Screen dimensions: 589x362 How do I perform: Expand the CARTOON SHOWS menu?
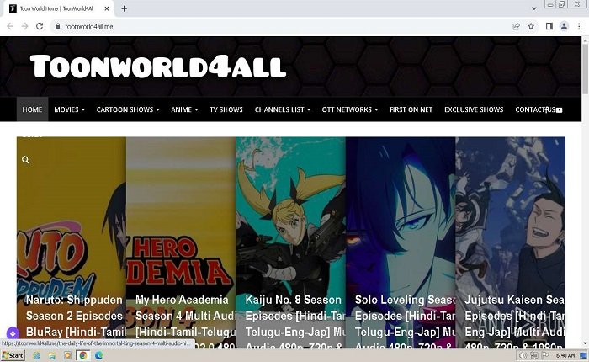[x=128, y=109]
